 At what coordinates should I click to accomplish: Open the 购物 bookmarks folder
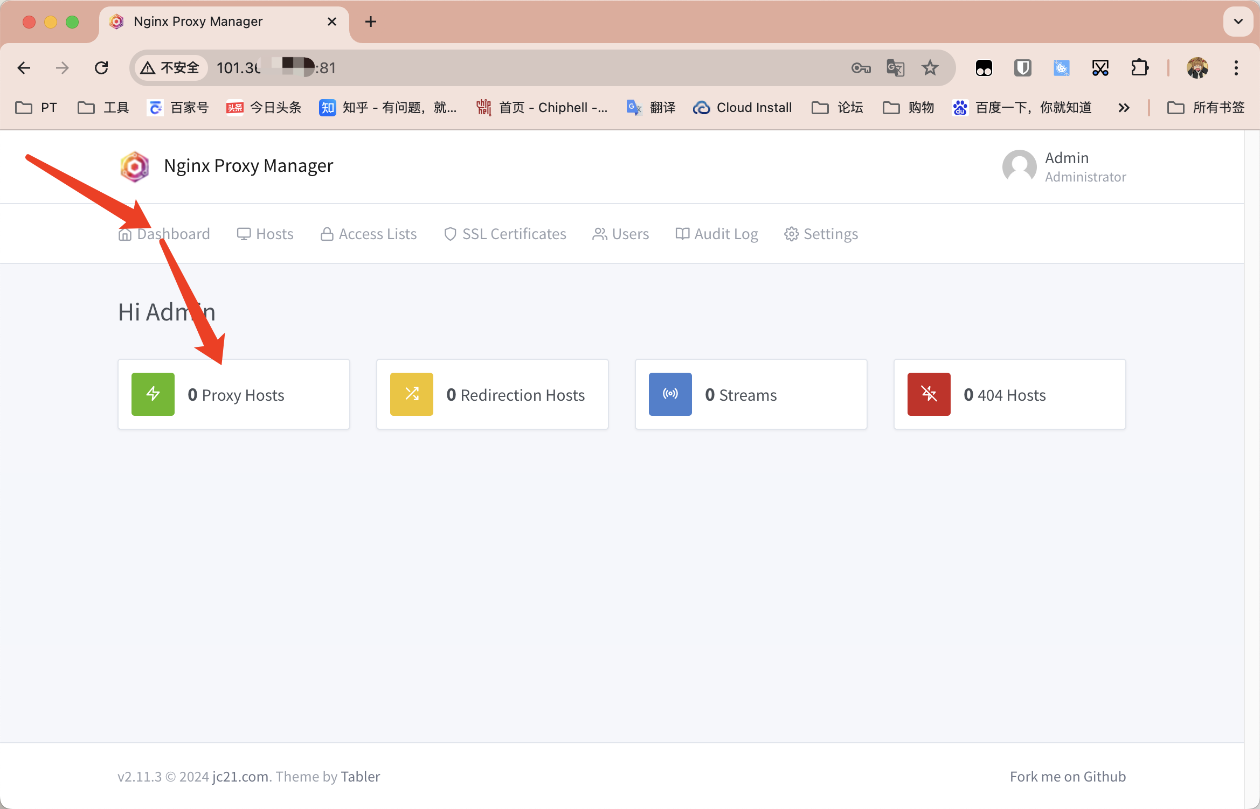tap(909, 108)
